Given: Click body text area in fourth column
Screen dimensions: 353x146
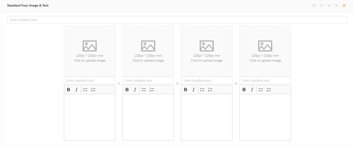Looking at the screenshot, I should (265, 117).
